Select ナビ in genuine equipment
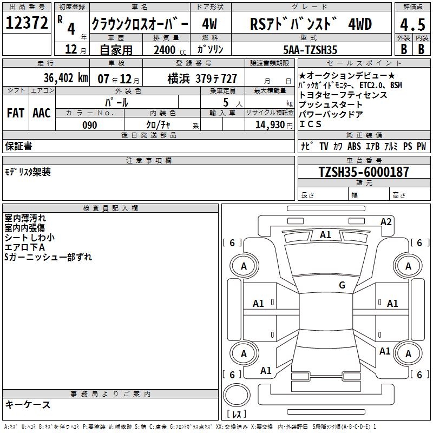The height and width of the screenshot is (433, 433). [x=307, y=146]
